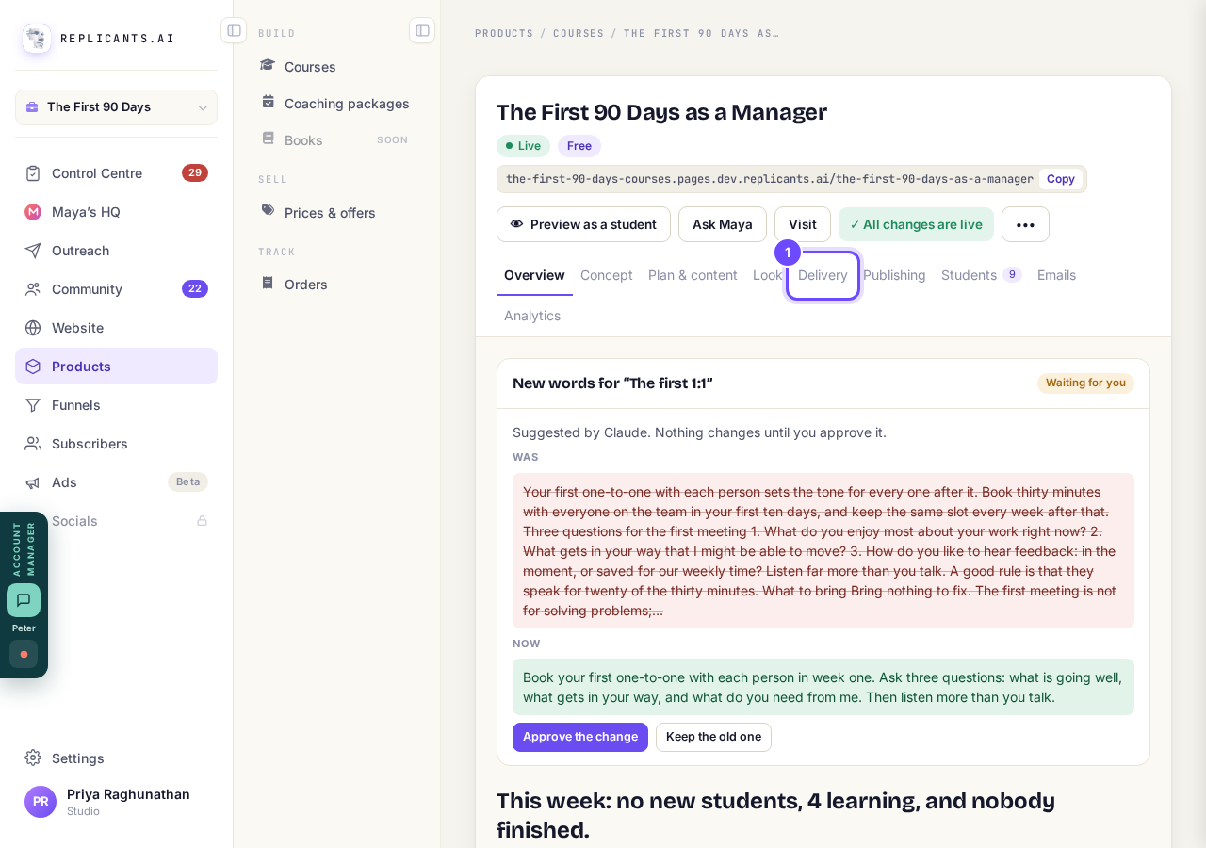Viewport: 1206px width, 848px height.
Task: Click the Coaching packages calendar icon
Action: pyautogui.click(x=268, y=102)
